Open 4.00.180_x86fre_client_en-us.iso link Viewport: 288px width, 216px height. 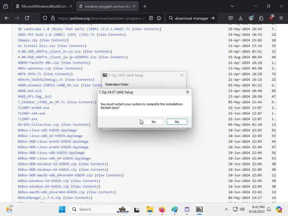[x=49, y=51]
